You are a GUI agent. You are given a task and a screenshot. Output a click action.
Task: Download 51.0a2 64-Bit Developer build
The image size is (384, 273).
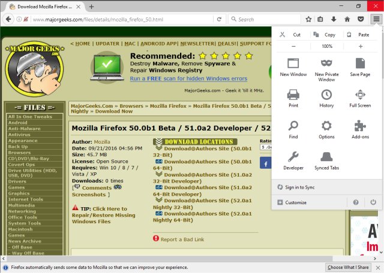pyautogui.click(x=202, y=190)
